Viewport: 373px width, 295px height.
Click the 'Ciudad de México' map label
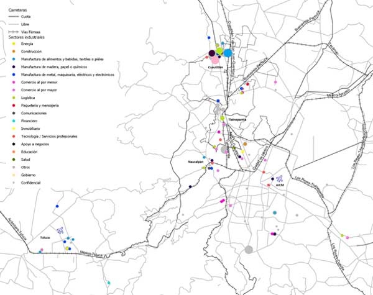[260, 158]
